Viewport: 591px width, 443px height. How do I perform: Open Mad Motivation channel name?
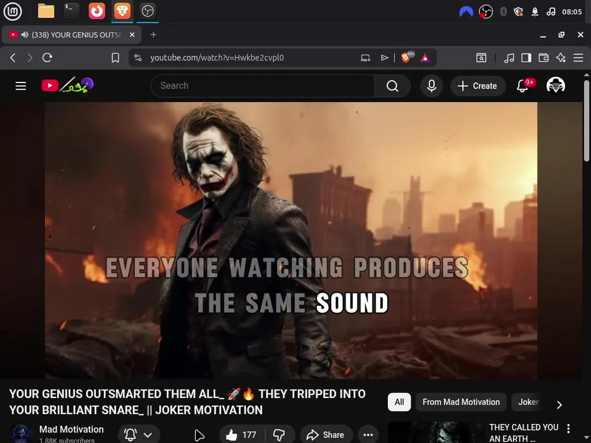tap(71, 429)
